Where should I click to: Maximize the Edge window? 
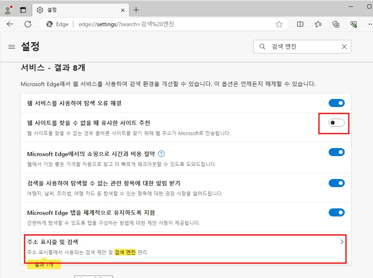coord(369,7)
